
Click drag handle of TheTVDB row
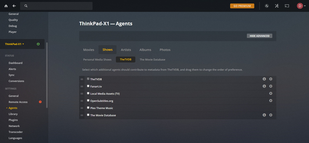tap(82, 79)
